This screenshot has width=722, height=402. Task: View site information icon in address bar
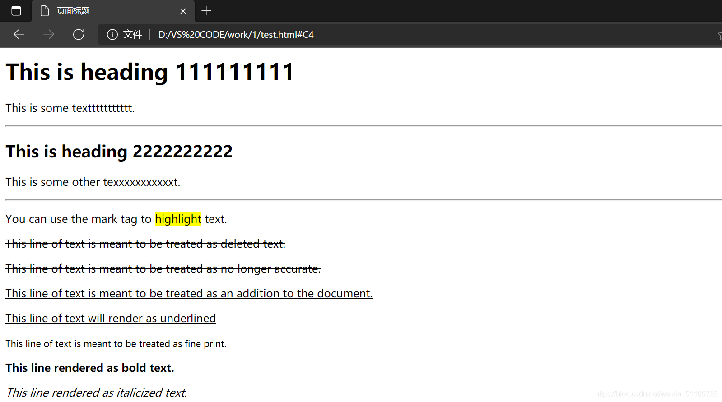[x=112, y=34]
